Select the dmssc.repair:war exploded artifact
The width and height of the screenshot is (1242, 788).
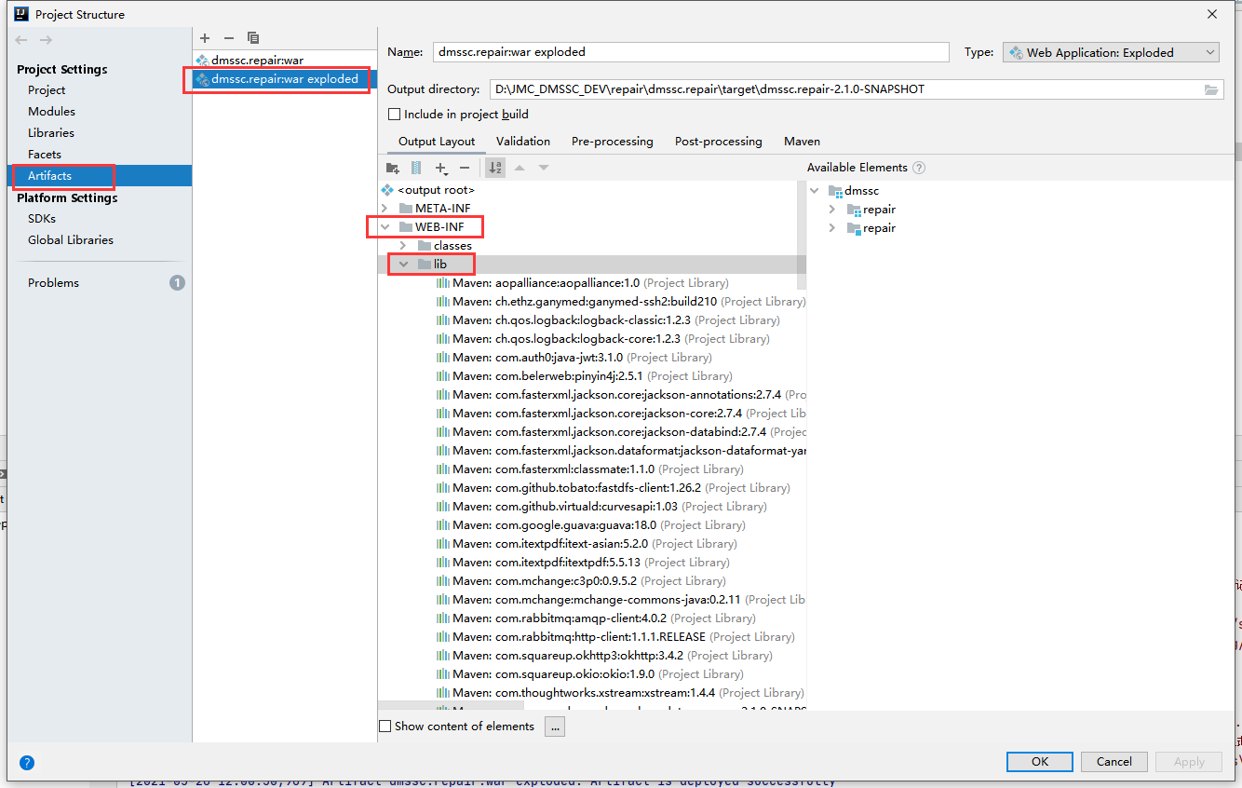tap(284, 79)
